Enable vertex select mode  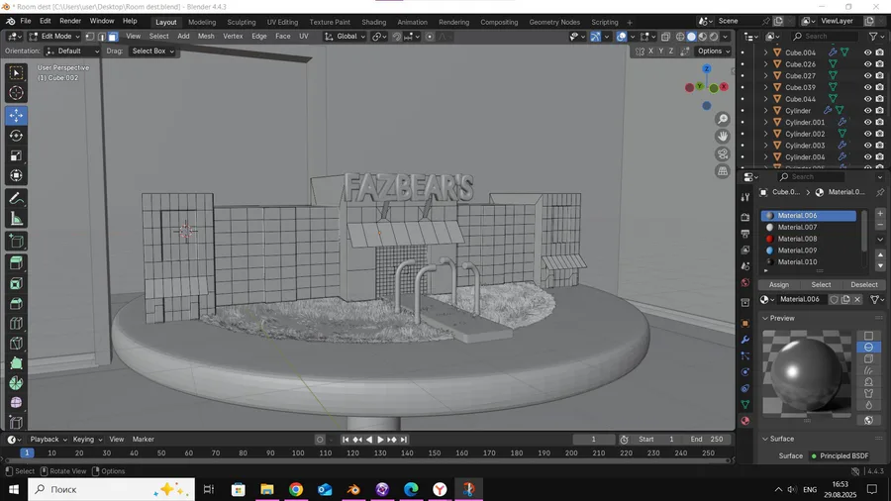(x=90, y=37)
